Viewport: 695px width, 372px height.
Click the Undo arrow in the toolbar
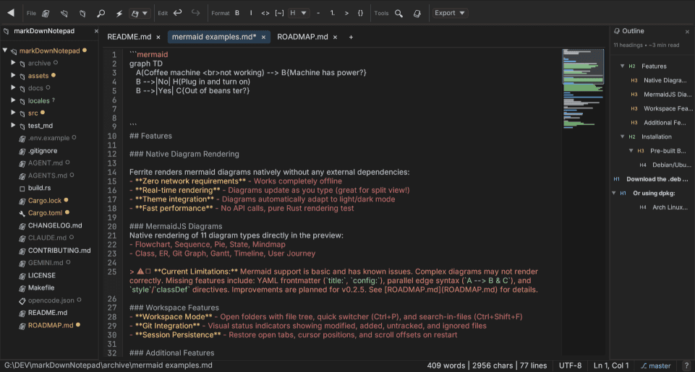coord(178,13)
